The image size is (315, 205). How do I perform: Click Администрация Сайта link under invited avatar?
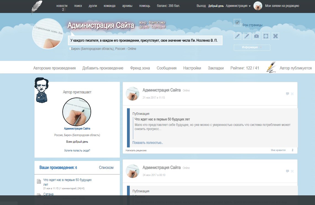tap(77, 128)
